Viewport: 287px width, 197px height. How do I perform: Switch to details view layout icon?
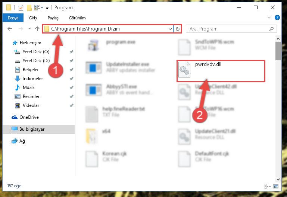[268, 186]
